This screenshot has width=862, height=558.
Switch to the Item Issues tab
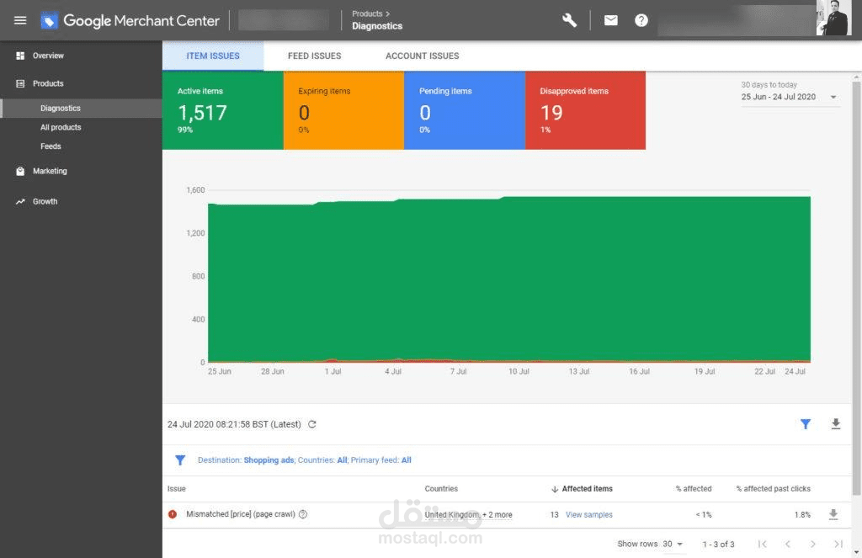(213, 56)
